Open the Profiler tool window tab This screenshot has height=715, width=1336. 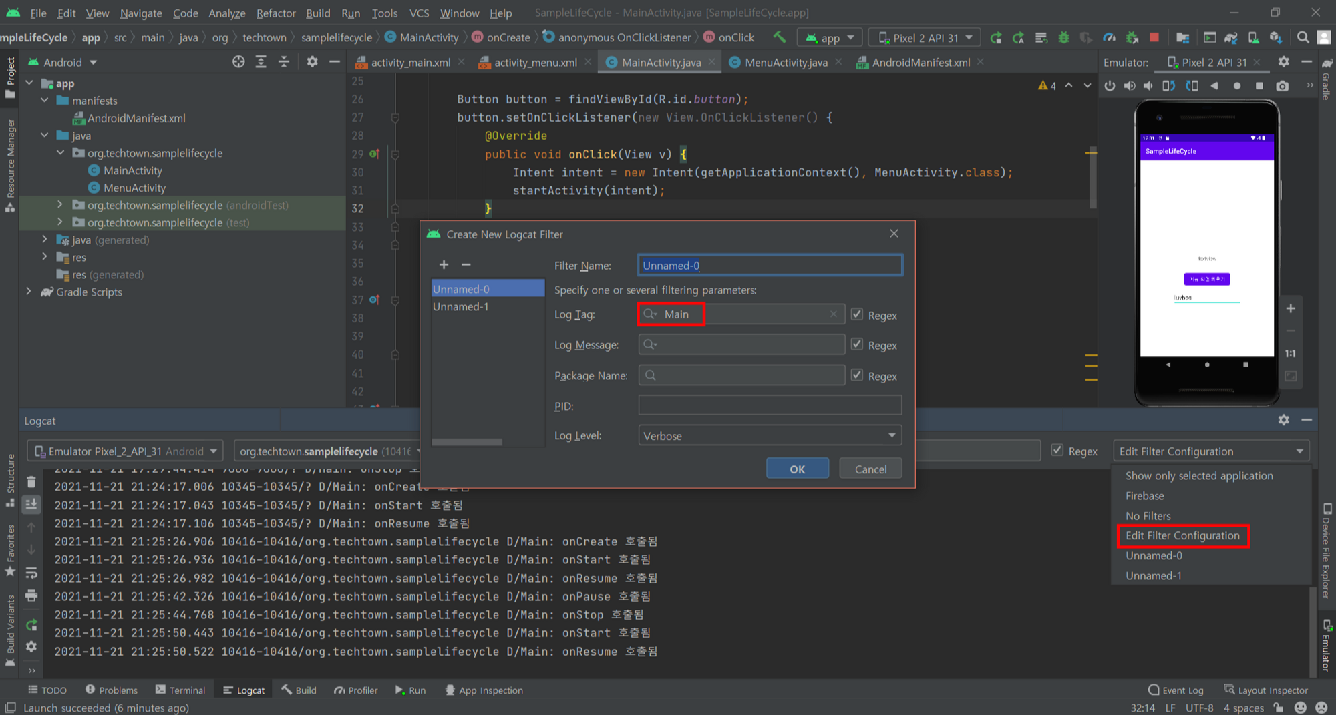(x=356, y=690)
